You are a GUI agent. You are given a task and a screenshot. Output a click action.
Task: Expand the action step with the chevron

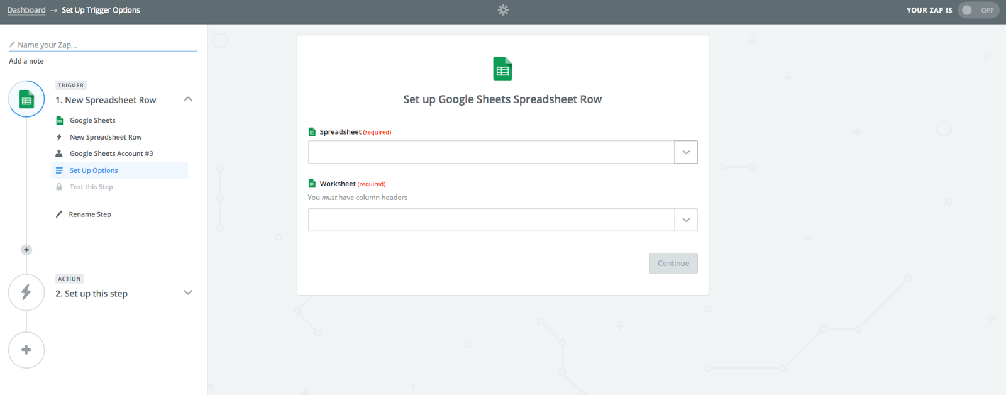tap(188, 292)
